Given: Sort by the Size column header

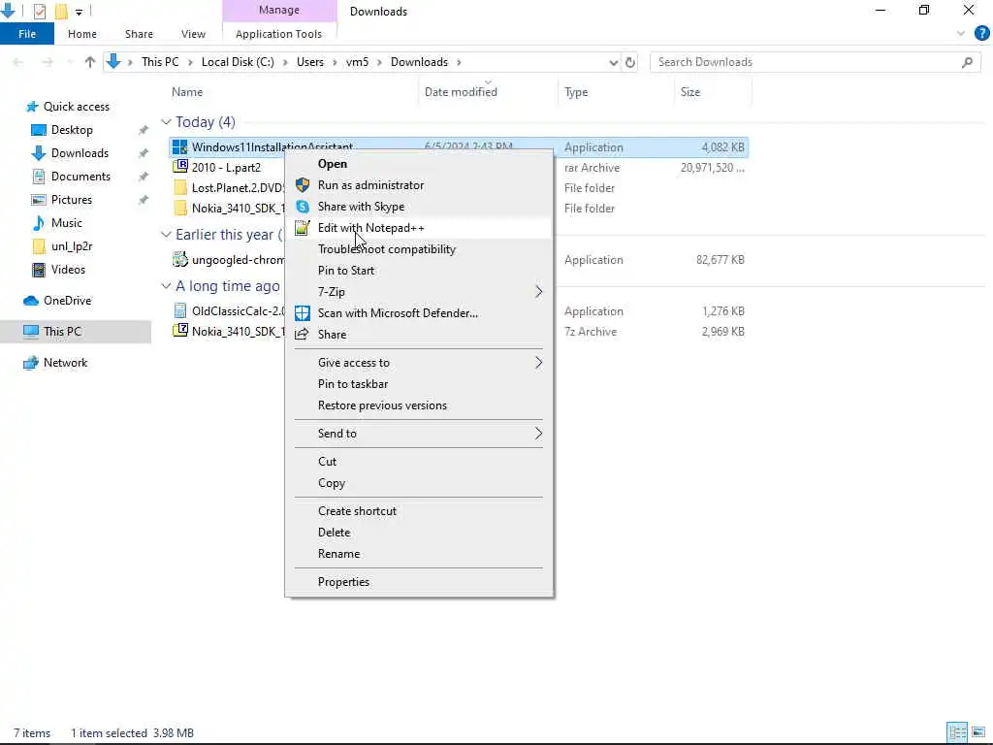Looking at the screenshot, I should click(x=690, y=92).
